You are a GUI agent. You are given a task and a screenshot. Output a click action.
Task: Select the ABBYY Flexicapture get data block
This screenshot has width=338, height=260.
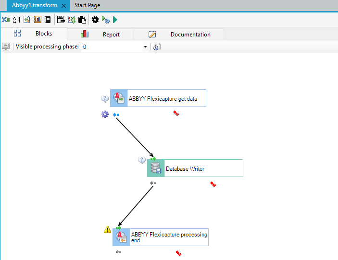[158, 98]
